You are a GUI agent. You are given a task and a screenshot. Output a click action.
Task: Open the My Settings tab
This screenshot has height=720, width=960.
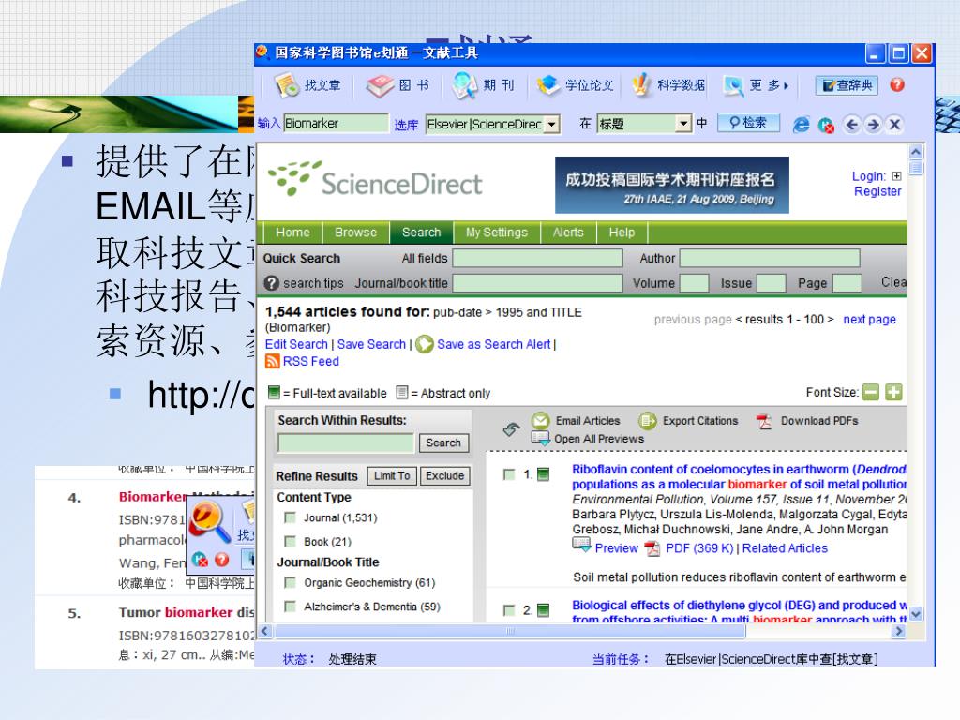[x=497, y=232]
